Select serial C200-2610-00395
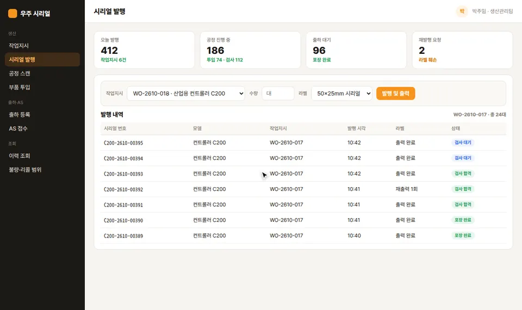The image size is (522, 310). [123, 143]
